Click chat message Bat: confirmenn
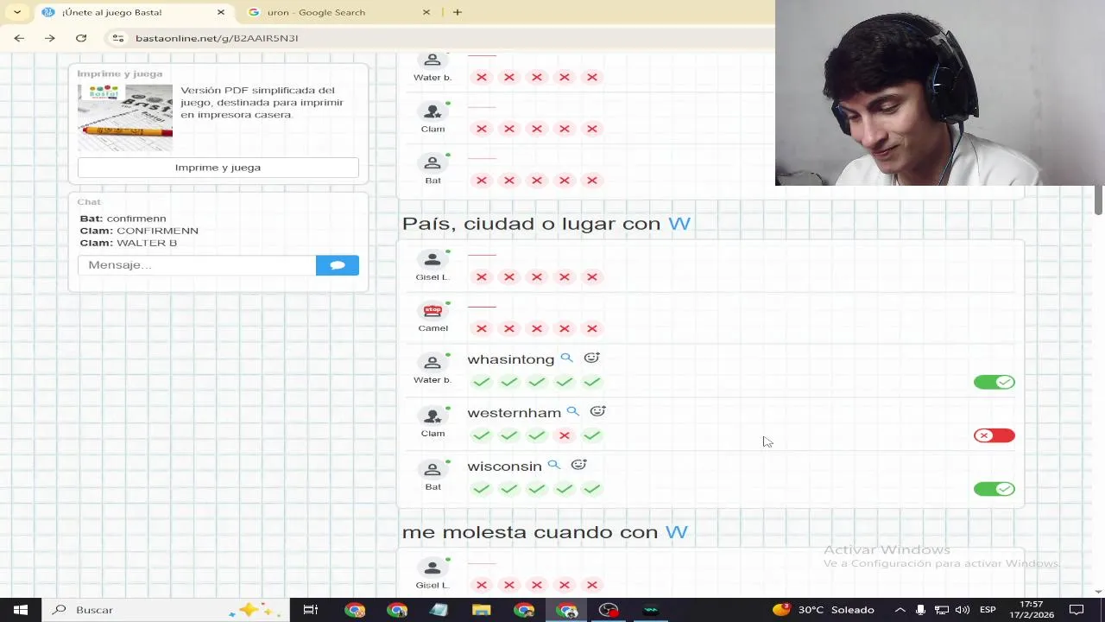Viewport: 1105px width, 622px height. (x=123, y=219)
